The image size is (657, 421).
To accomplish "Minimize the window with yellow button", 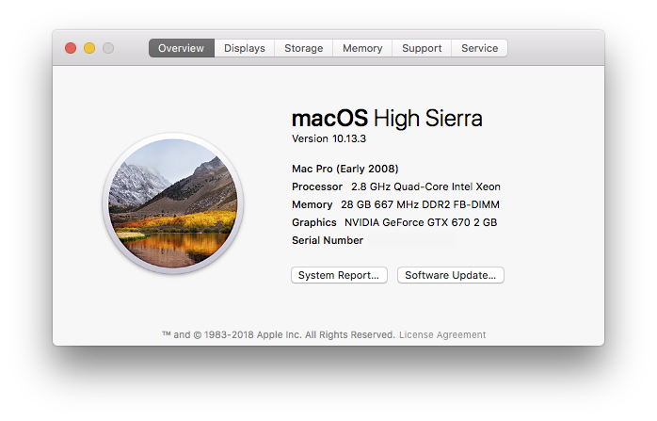I will (89, 48).
